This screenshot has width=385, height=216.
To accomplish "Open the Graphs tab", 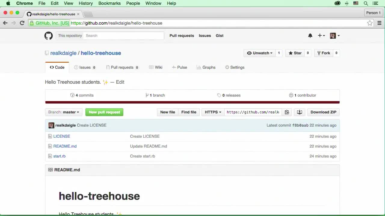I will point(206,67).
